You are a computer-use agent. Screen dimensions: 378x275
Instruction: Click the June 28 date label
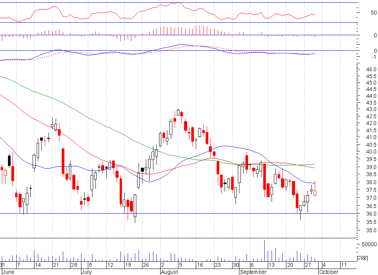click(x=74, y=265)
